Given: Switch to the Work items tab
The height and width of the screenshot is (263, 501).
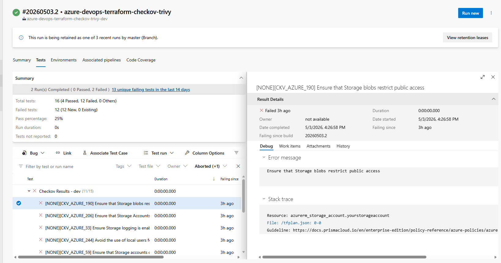Looking at the screenshot, I should [x=290, y=146].
